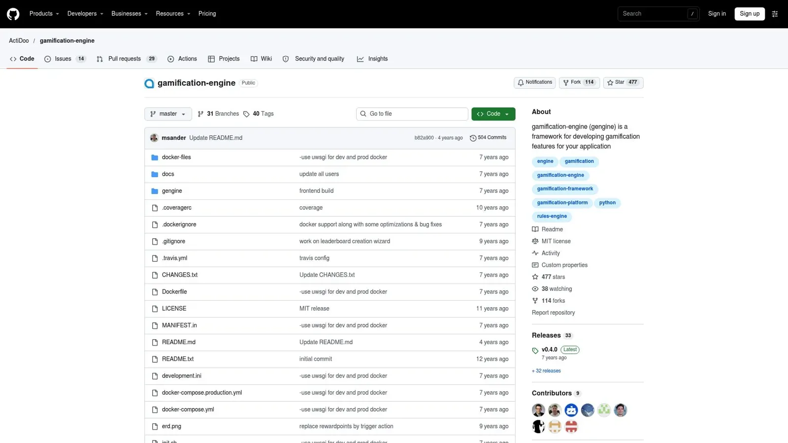The image size is (788, 443).
Task: Open the green Code dropdown
Action: point(493,114)
